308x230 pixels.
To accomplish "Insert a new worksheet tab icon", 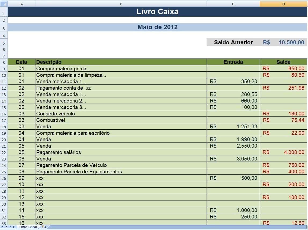I will pos(44,227).
